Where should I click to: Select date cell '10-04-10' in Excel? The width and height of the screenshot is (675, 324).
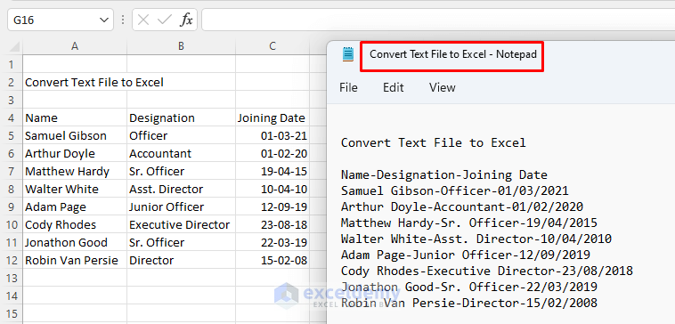[272, 190]
